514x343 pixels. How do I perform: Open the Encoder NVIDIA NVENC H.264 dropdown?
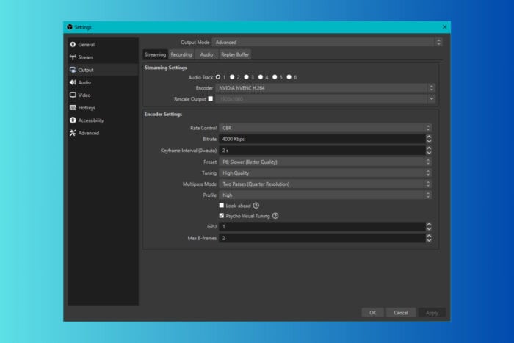tap(325, 88)
